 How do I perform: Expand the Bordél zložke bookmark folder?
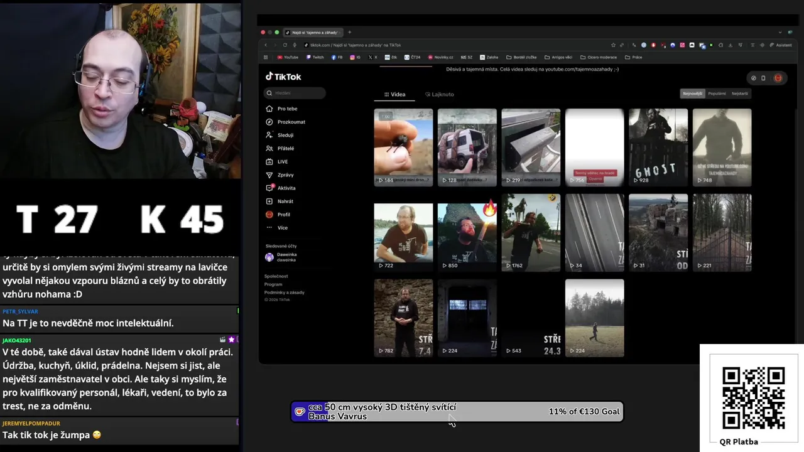[x=521, y=57]
